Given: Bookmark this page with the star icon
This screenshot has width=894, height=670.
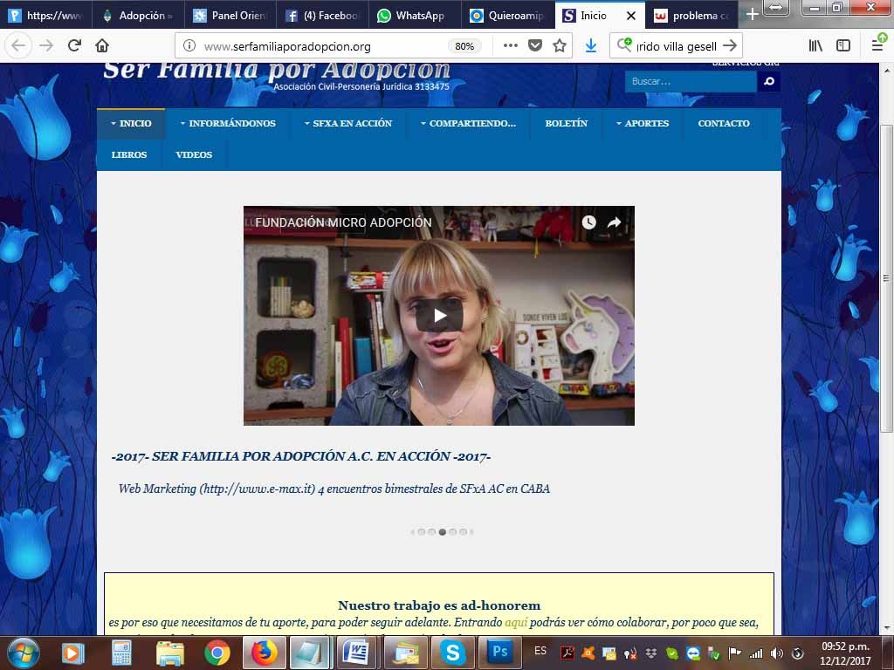Looking at the screenshot, I should (560, 45).
